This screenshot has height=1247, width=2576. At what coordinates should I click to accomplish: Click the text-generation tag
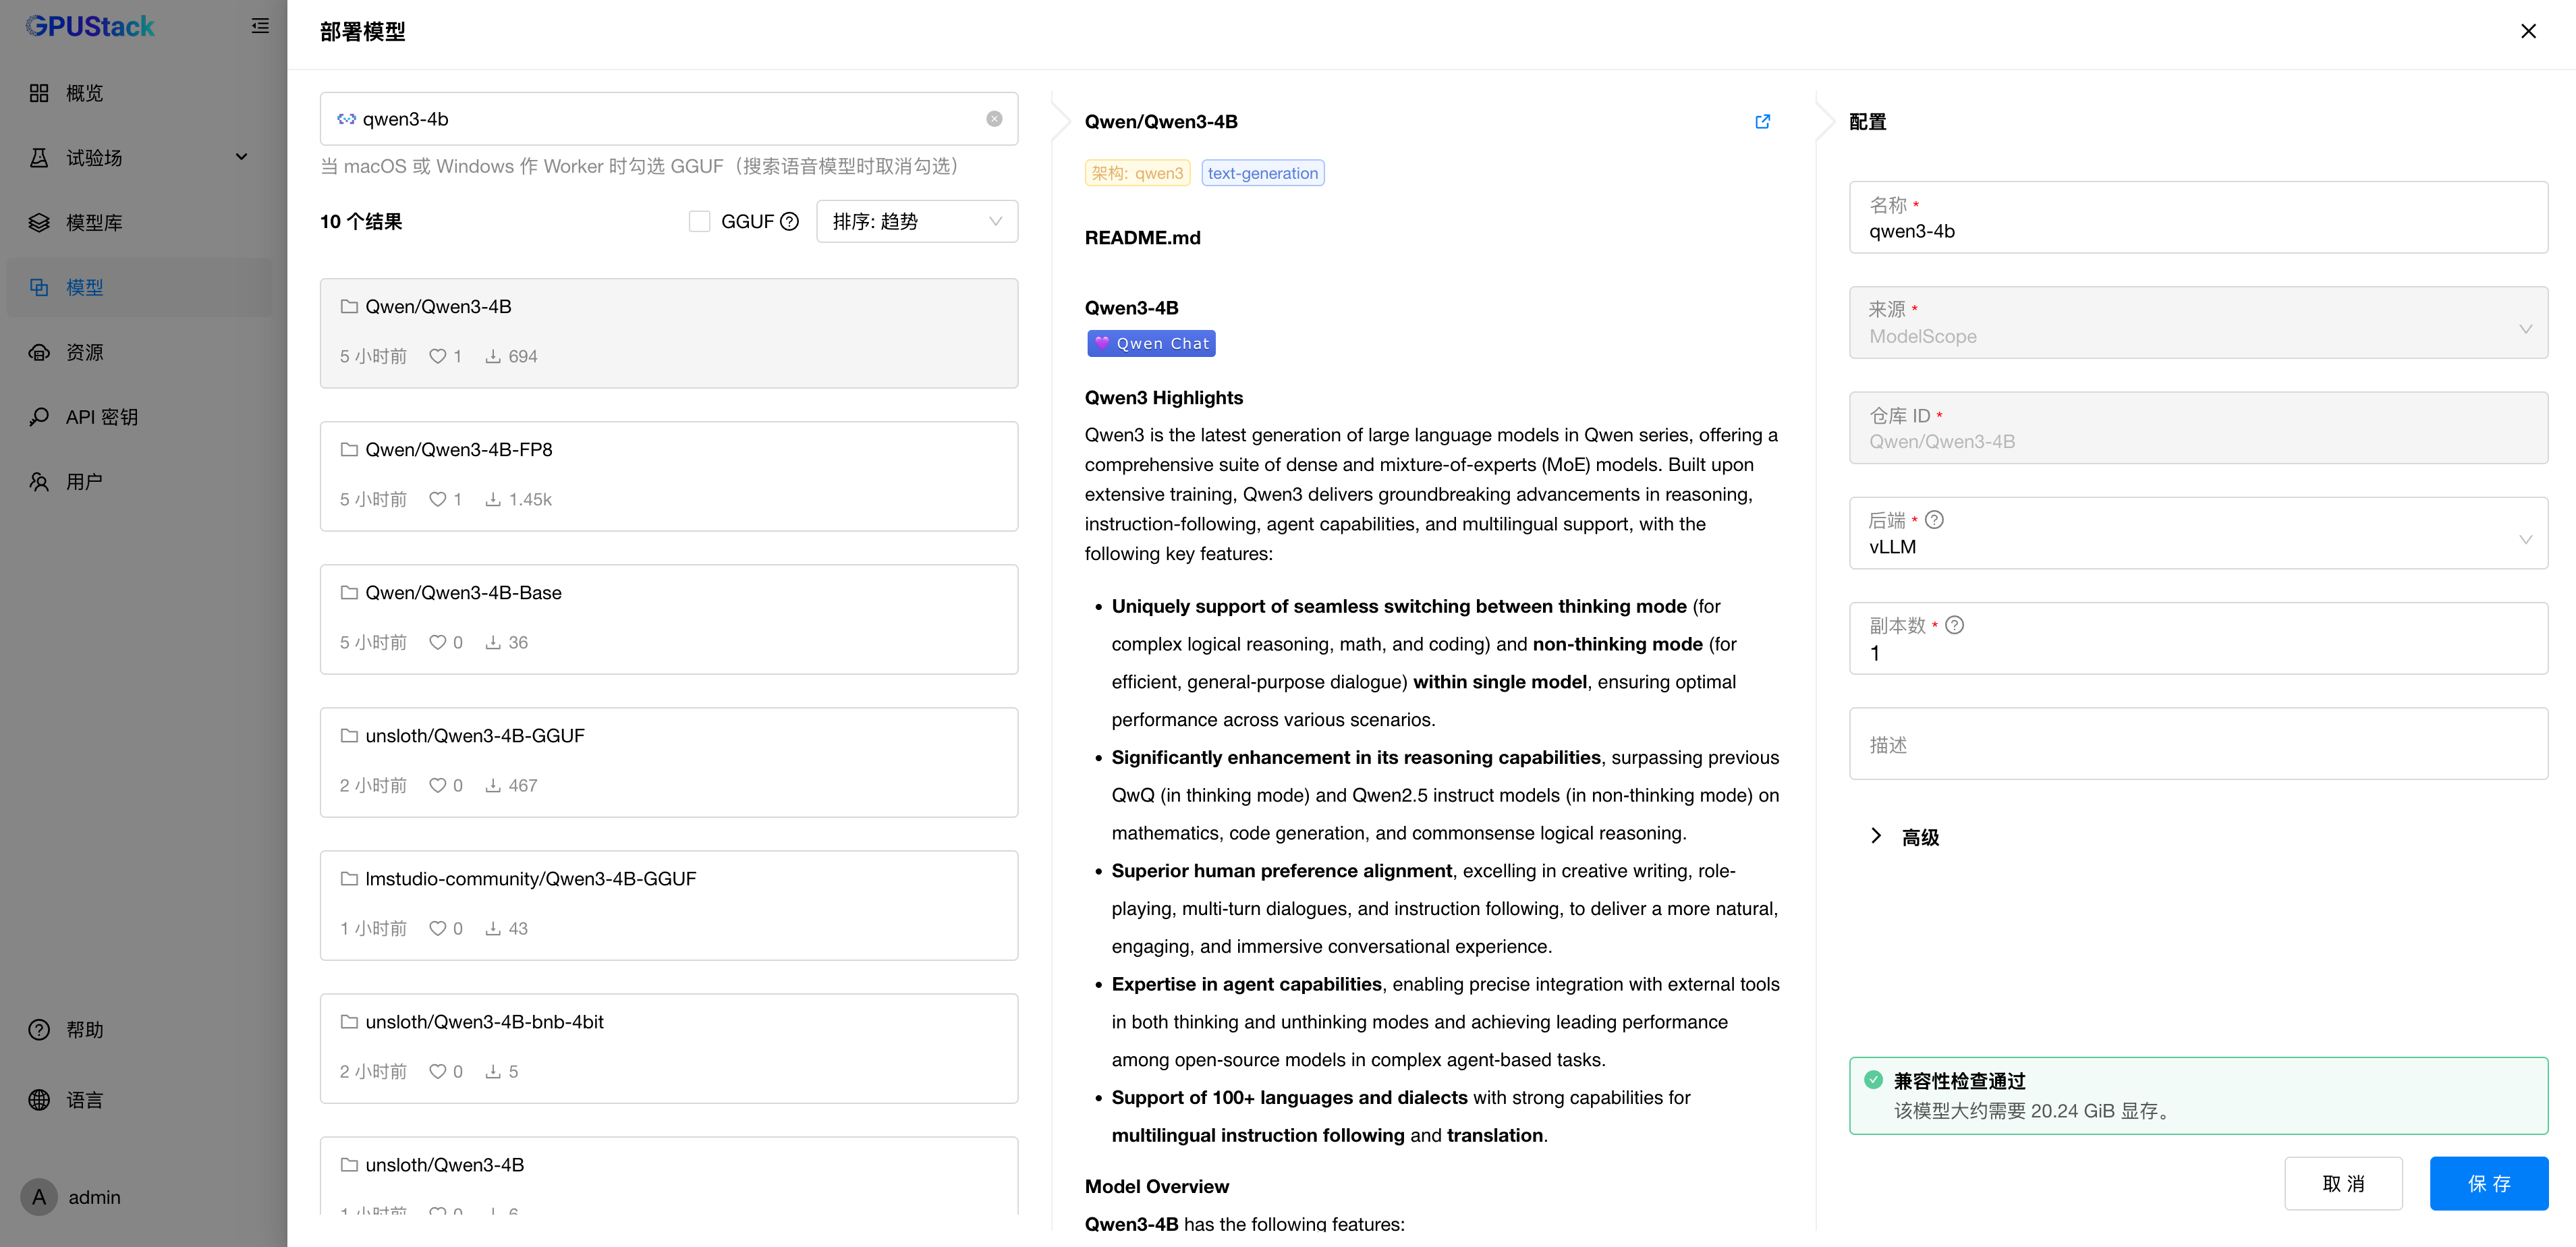click(x=1262, y=173)
